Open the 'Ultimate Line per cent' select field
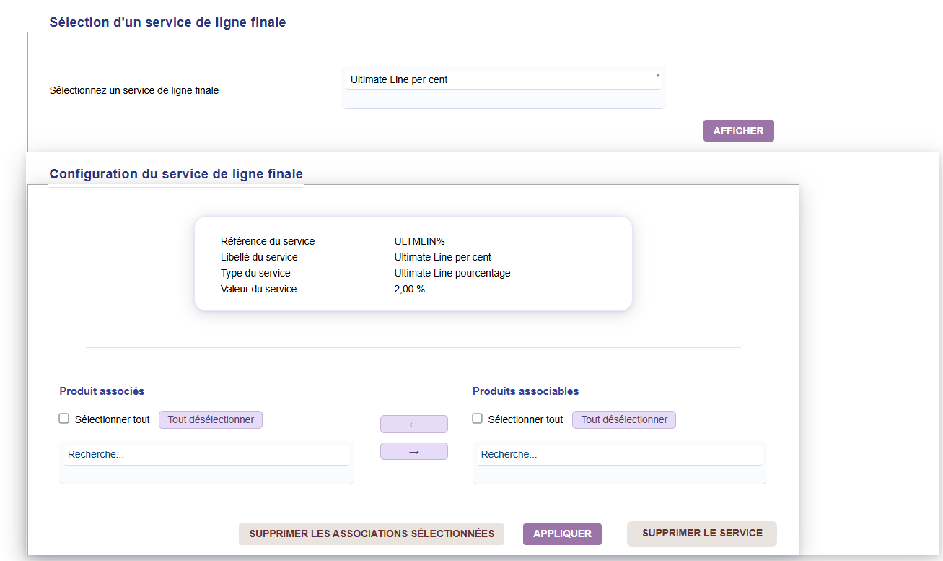 click(x=501, y=79)
